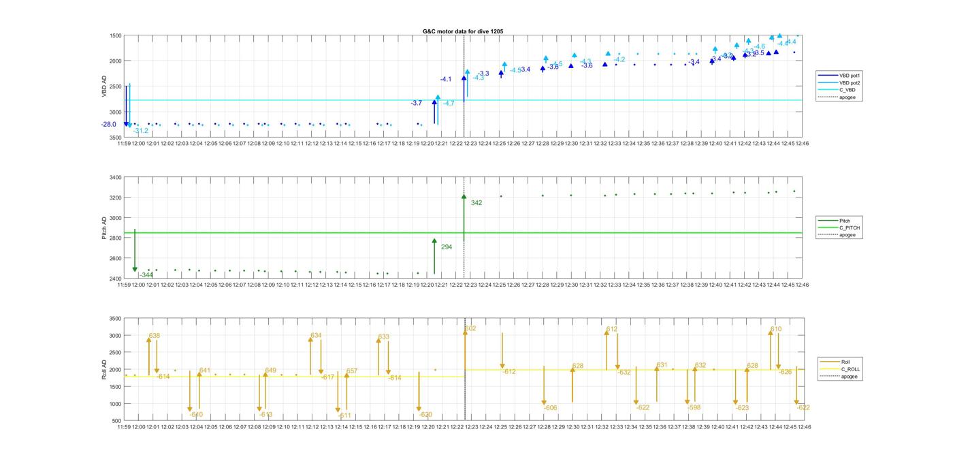This screenshot has height=472, width=953.
Task: Click the '500' tick on the Roll y-axis
Action: (x=117, y=421)
